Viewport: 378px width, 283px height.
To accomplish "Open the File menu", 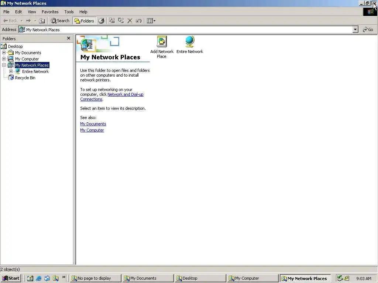I will (x=6, y=12).
